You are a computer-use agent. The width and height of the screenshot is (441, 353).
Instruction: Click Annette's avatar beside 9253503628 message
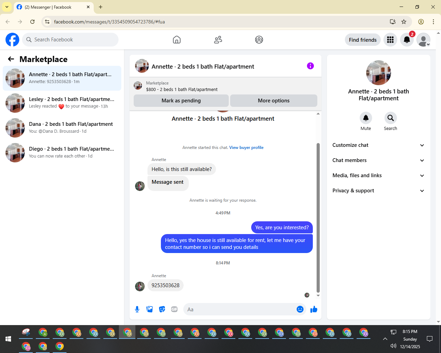point(140,286)
